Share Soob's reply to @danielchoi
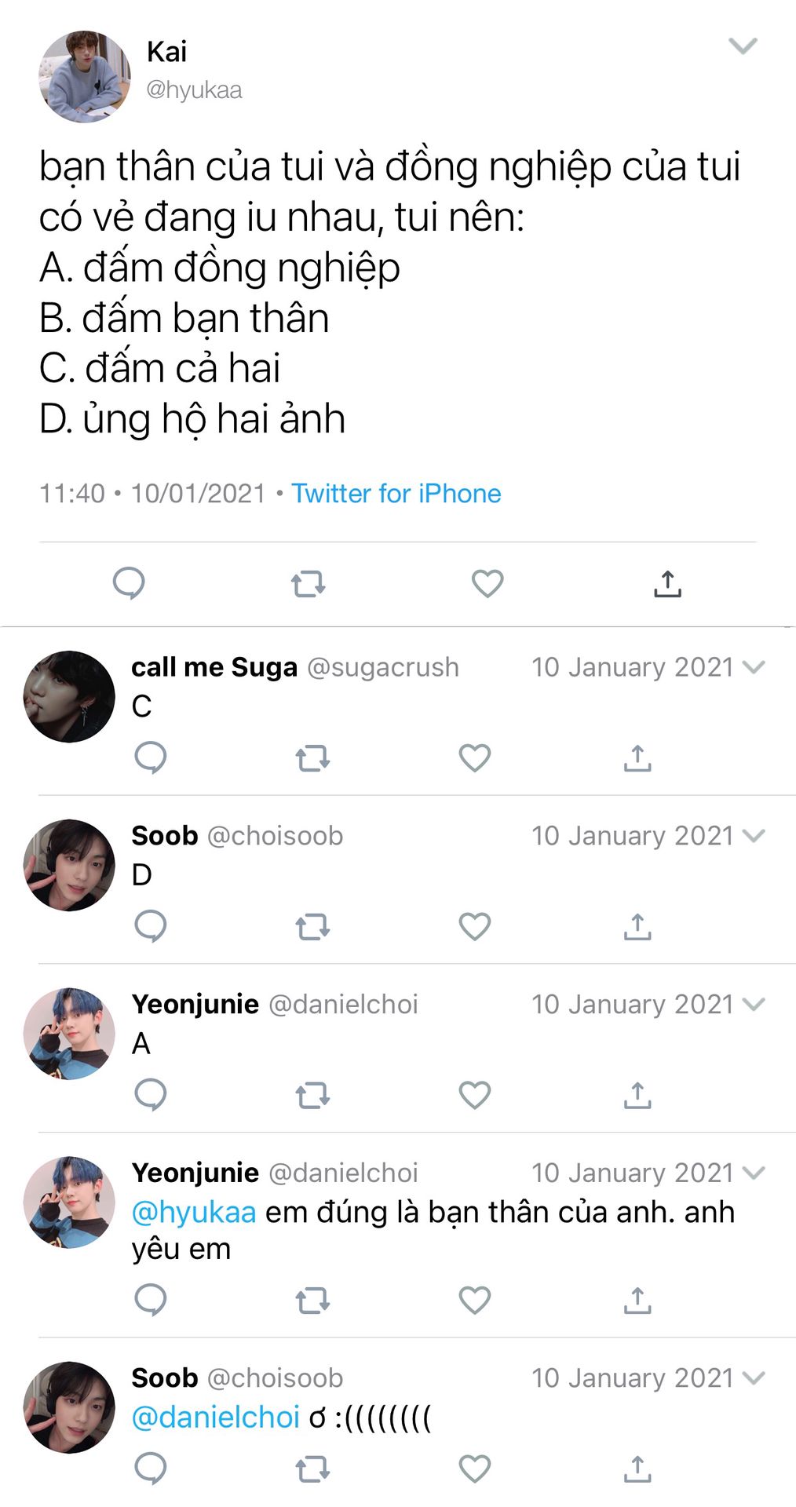The image size is (796, 1507). point(637,1469)
